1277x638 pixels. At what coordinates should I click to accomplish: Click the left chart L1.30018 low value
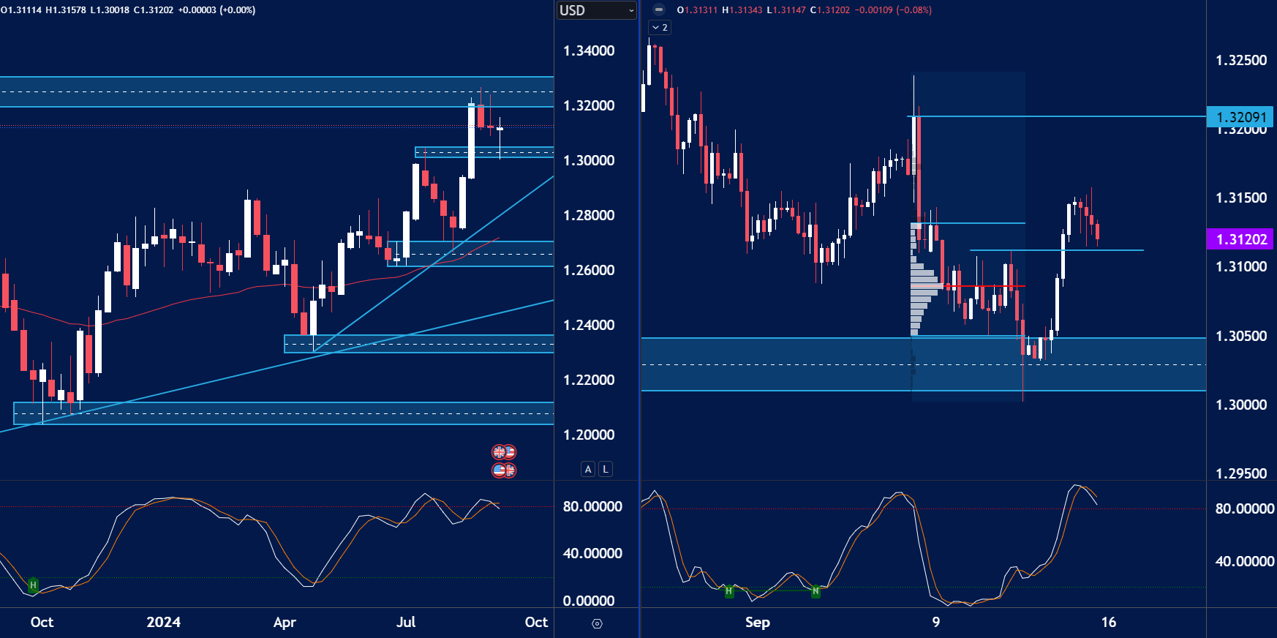tap(110, 10)
